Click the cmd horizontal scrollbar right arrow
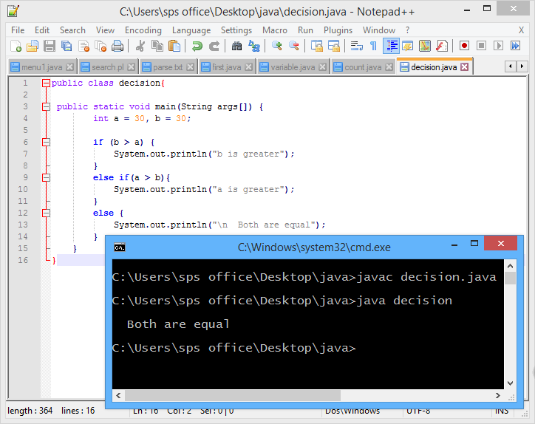 pyautogui.click(x=498, y=395)
